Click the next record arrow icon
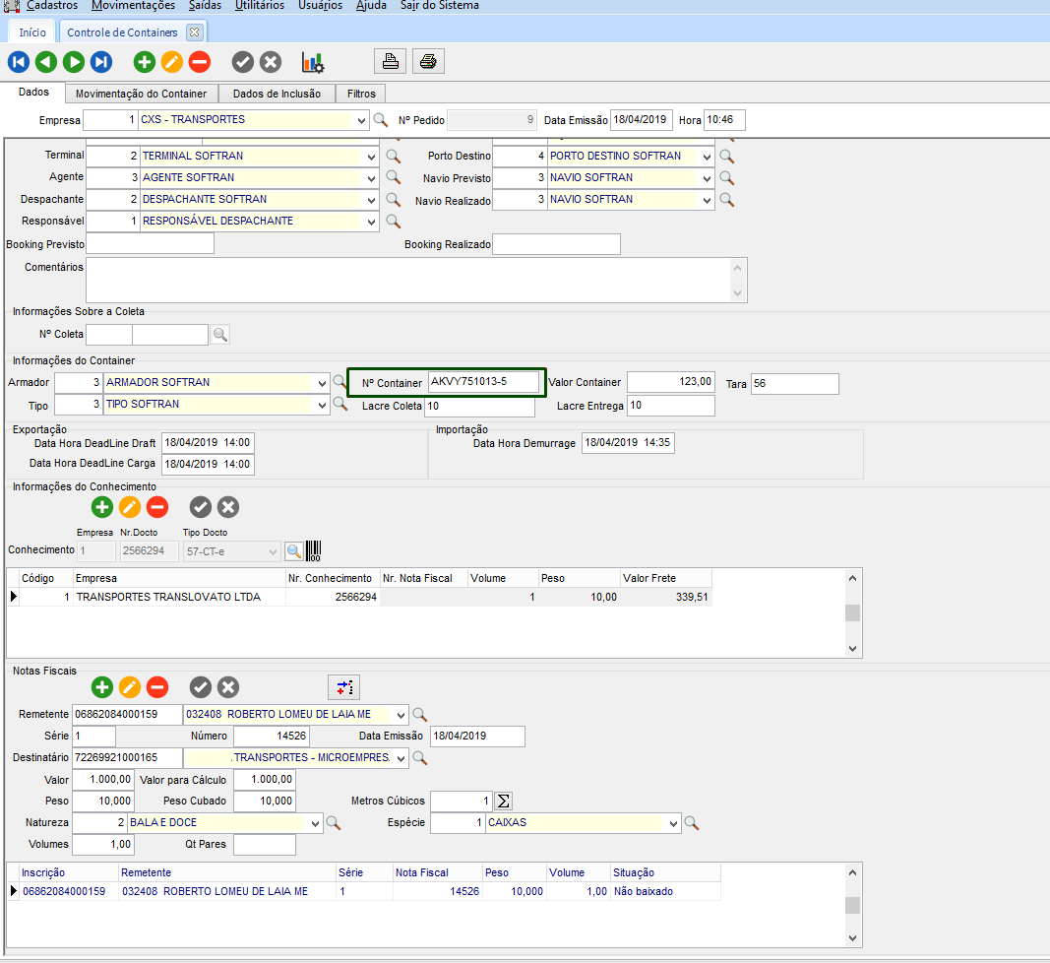Image resolution: width=1050 pixels, height=963 pixels. click(74, 62)
